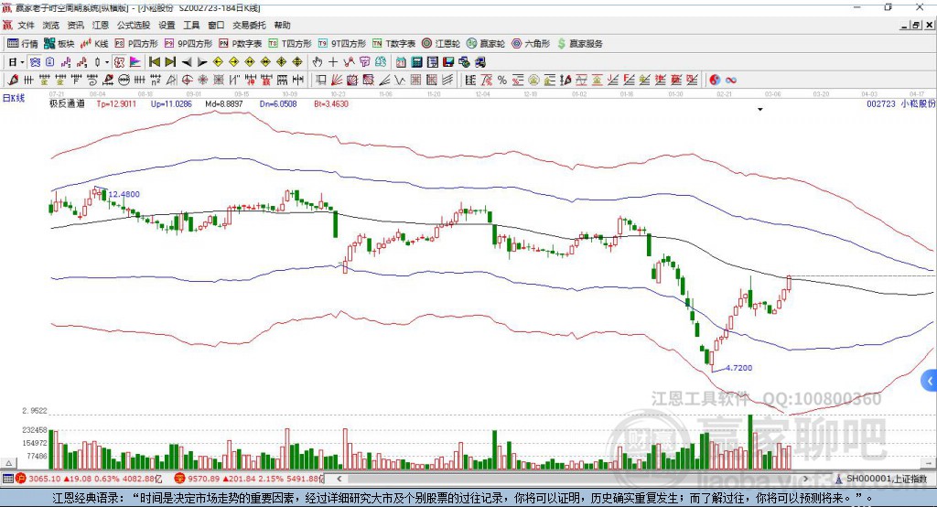
Task: Open the 江恩轮 Gann wheel
Action: coord(441,44)
